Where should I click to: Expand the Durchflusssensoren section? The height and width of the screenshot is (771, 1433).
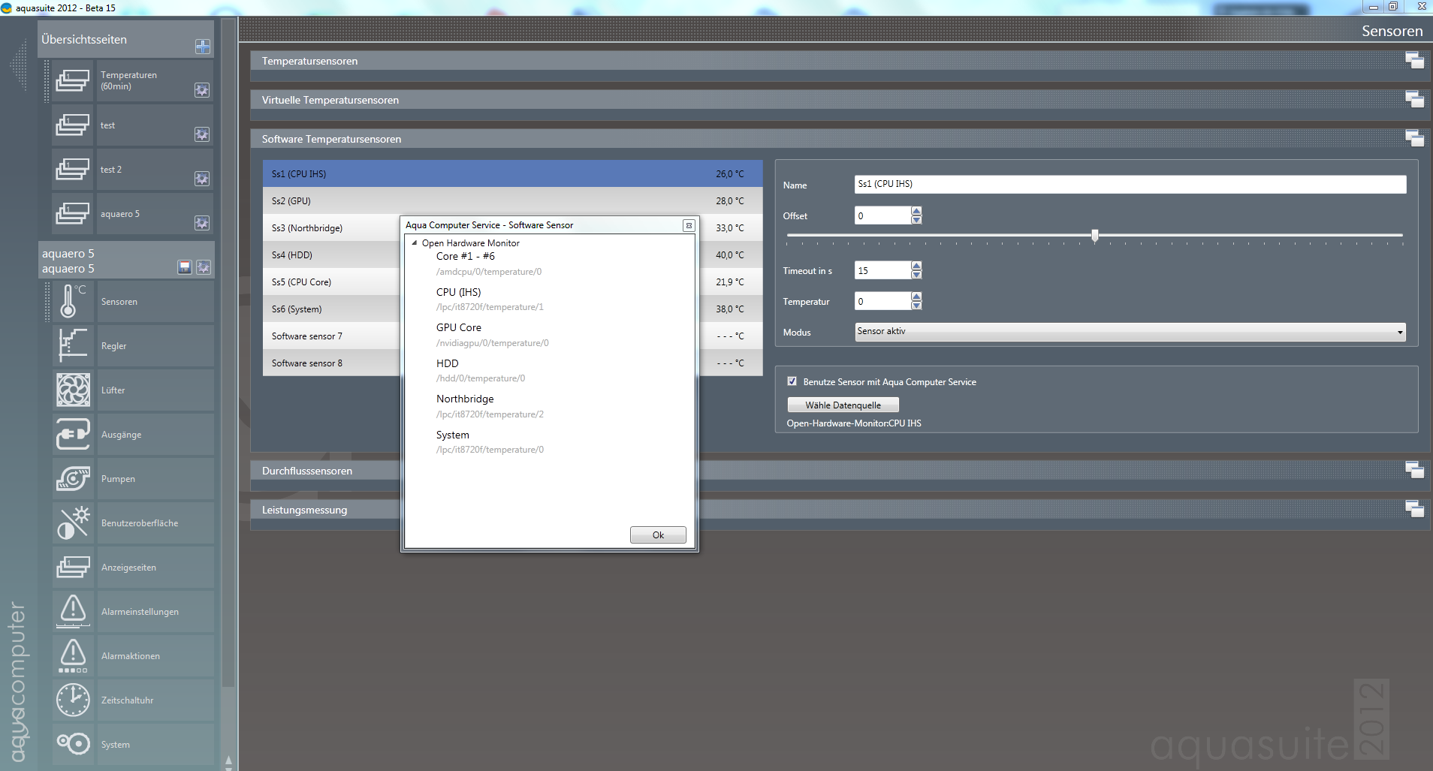pyautogui.click(x=1414, y=471)
